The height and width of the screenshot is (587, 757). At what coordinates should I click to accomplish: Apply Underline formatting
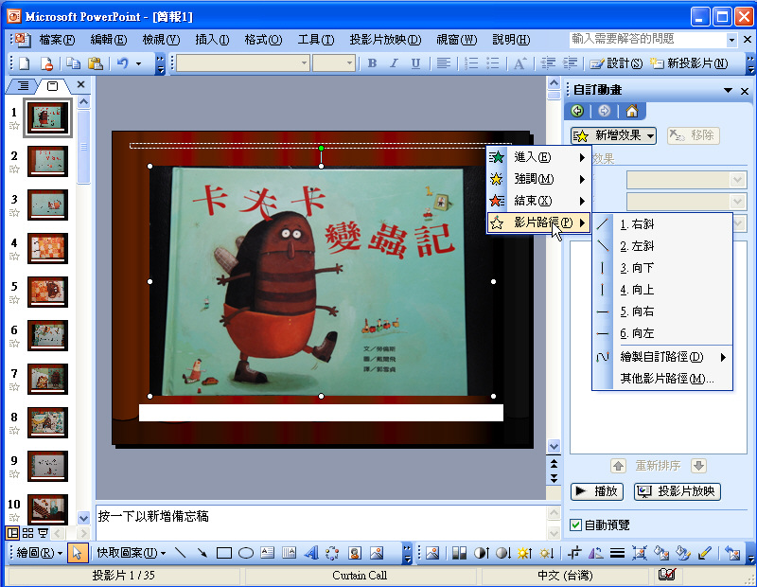(x=415, y=63)
